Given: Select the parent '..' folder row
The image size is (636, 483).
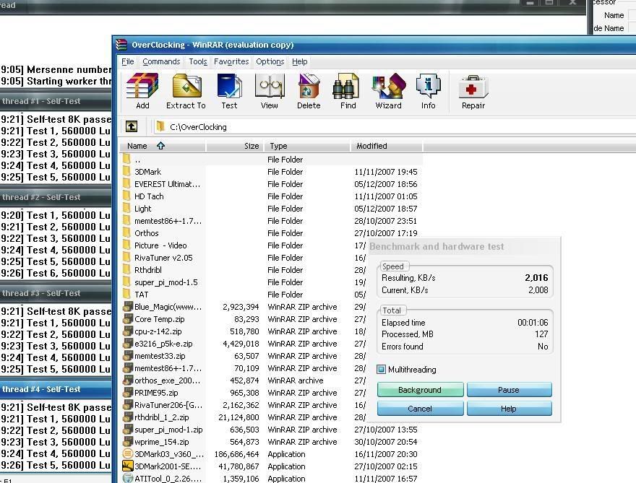Looking at the screenshot, I should (x=272, y=160).
